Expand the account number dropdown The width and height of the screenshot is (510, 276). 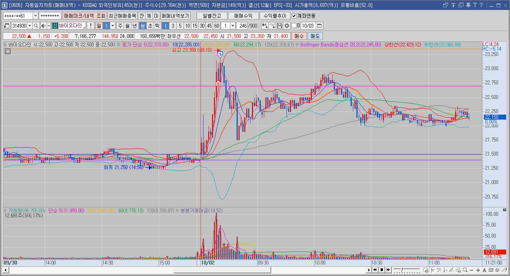36,16
